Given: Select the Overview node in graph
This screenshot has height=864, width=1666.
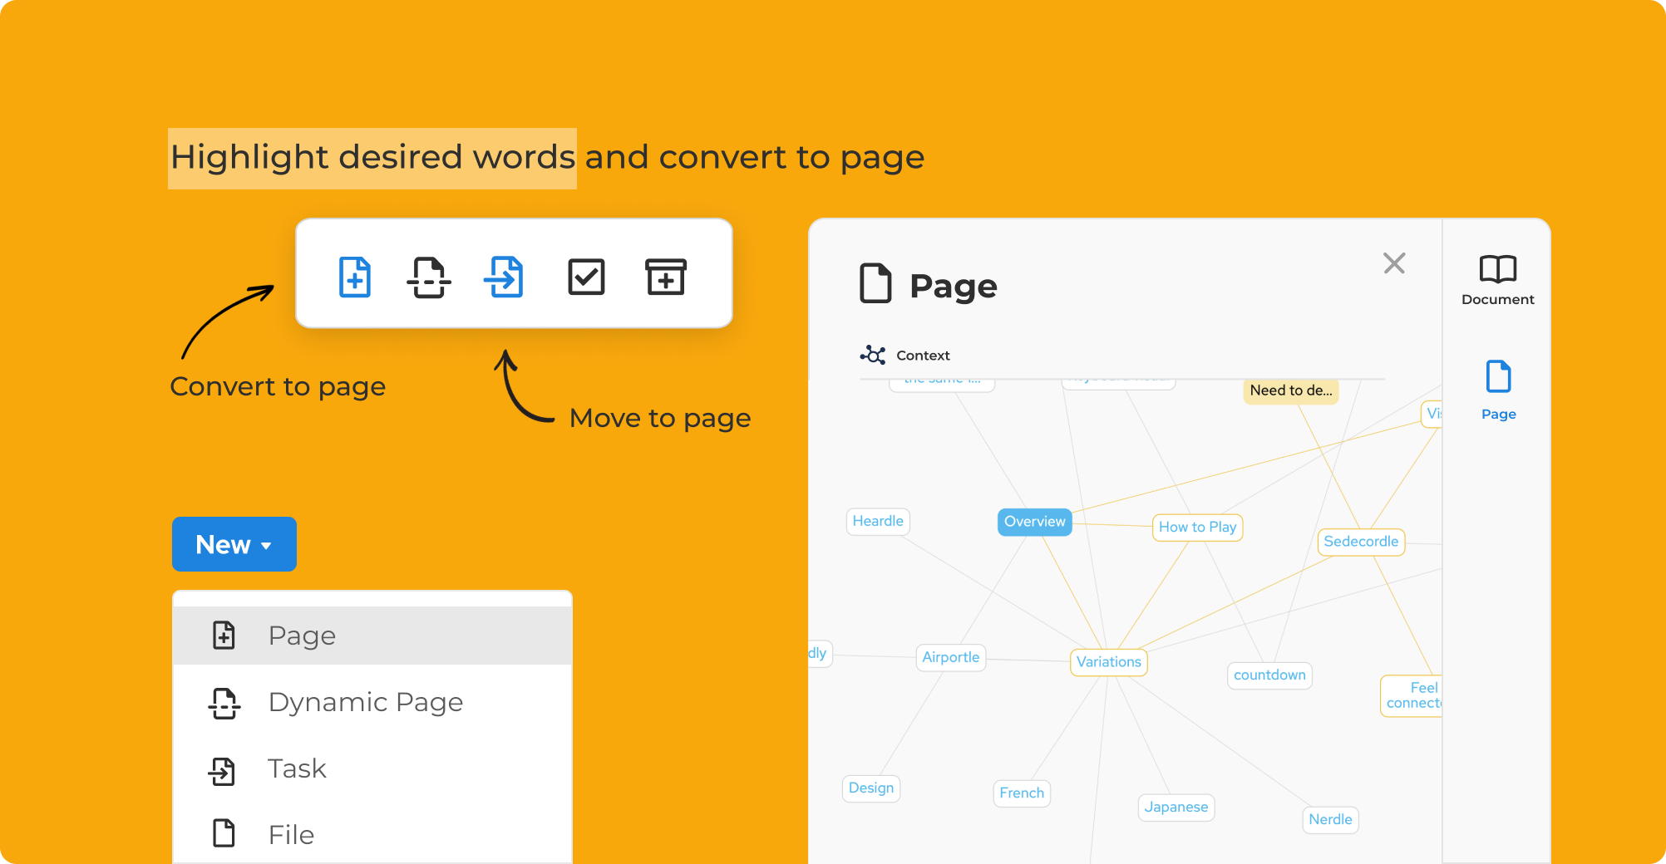Looking at the screenshot, I should 1034,522.
